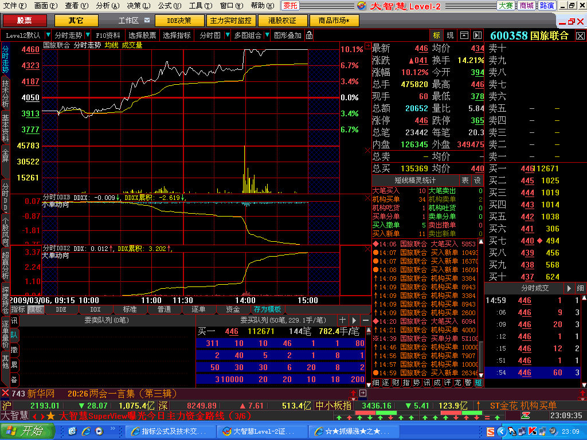Click the 分时成交 scroll-up arrow
Viewport: 587px width, 440px height.
tap(584, 297)
